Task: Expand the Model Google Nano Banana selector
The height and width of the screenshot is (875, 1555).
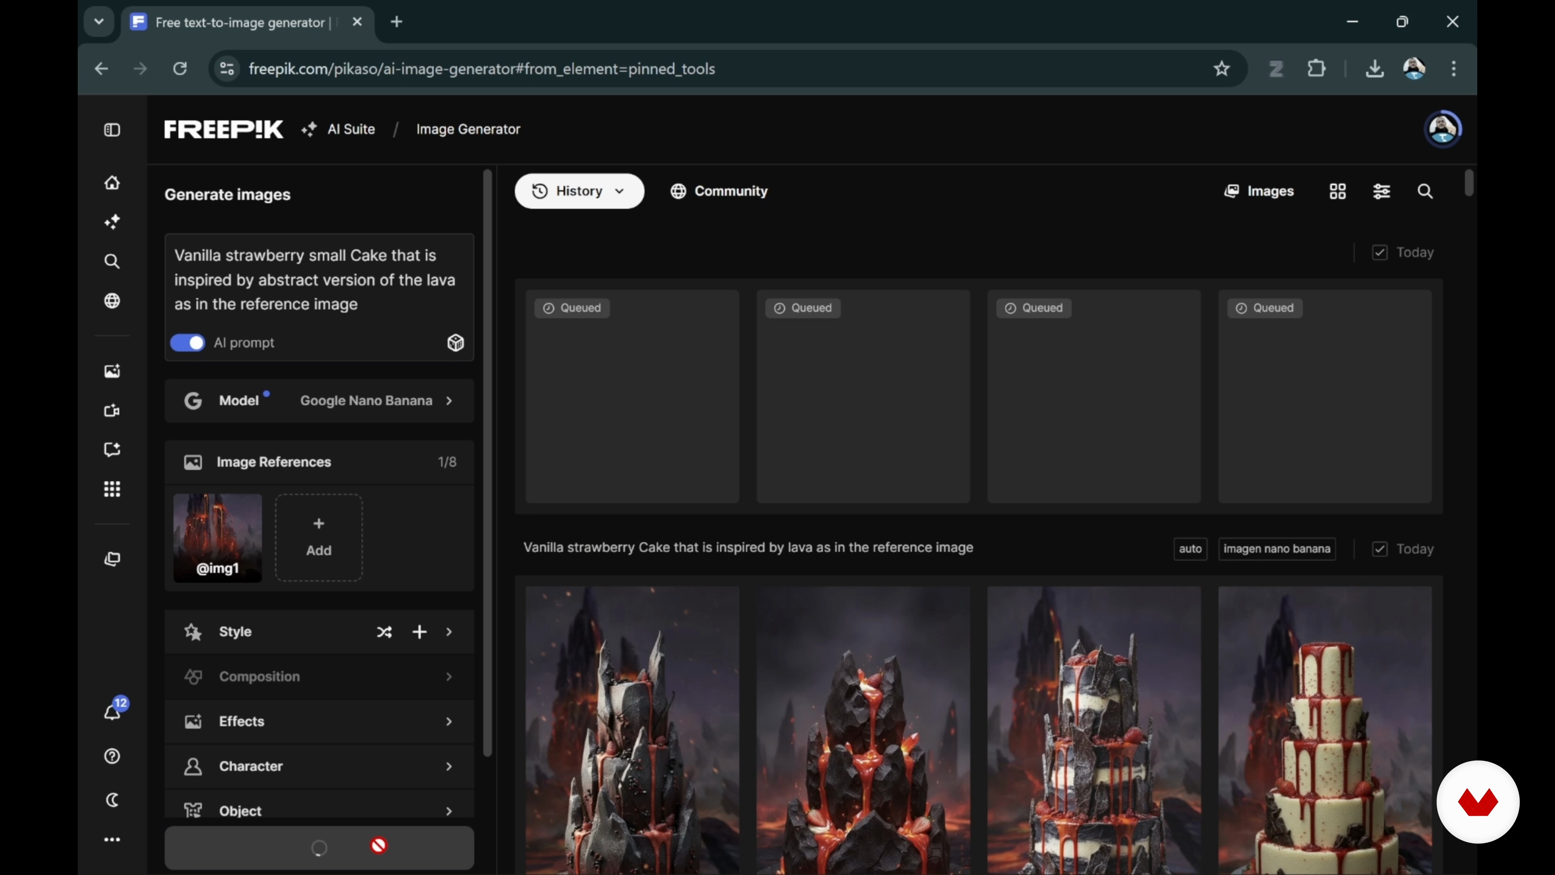Action: pos(320,400)
